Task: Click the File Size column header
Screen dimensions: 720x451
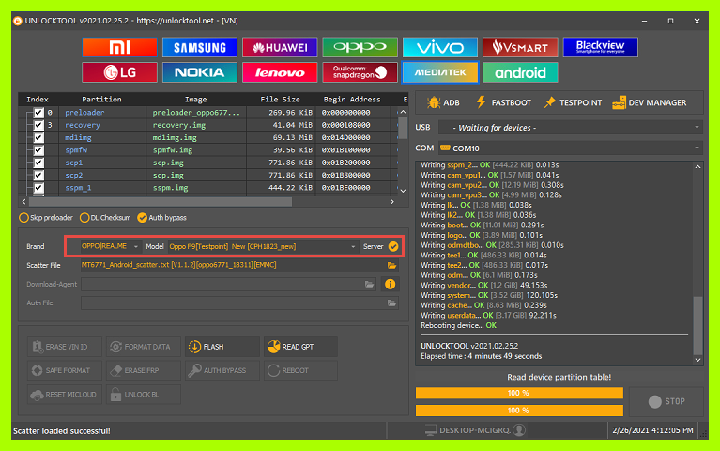Action: click(280, 100)
